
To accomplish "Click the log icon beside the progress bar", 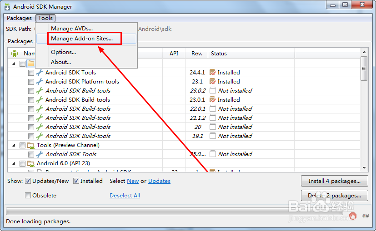I will pos(366,216).
